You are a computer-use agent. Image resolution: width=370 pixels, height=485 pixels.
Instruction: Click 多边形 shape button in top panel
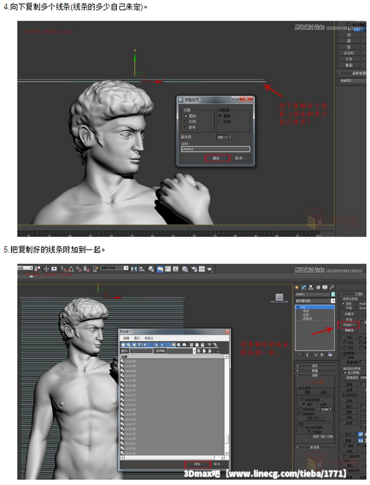pos(349,53)
